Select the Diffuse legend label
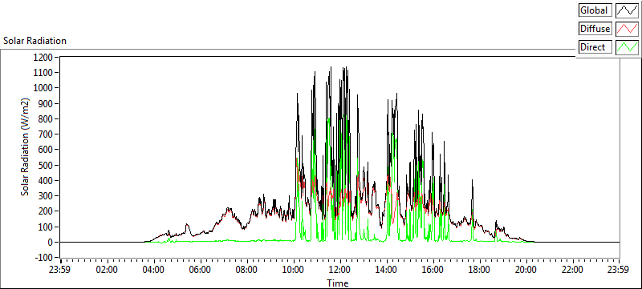642x289 pixels. click(x=595, y=29)
